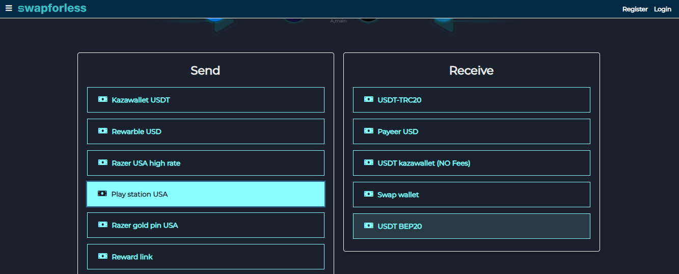Click the swapforless logo
This screenshot has height=274, width=679.
tap(52, 9)
